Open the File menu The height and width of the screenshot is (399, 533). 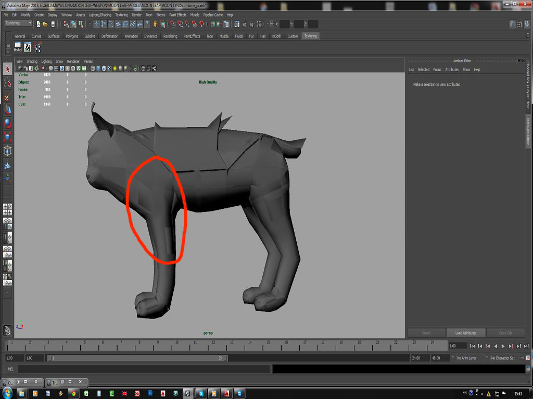(x=6, y=15)
